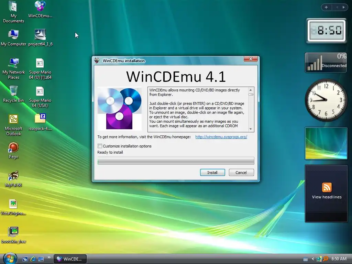The width and height of the screenshot is (352, 264).
Task: Click the analog clock gadget
Action: click(x=326, y=100)
